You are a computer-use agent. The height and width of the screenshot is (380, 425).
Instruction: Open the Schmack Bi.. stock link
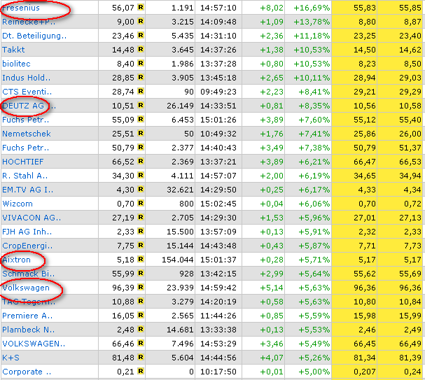(28, 274)
